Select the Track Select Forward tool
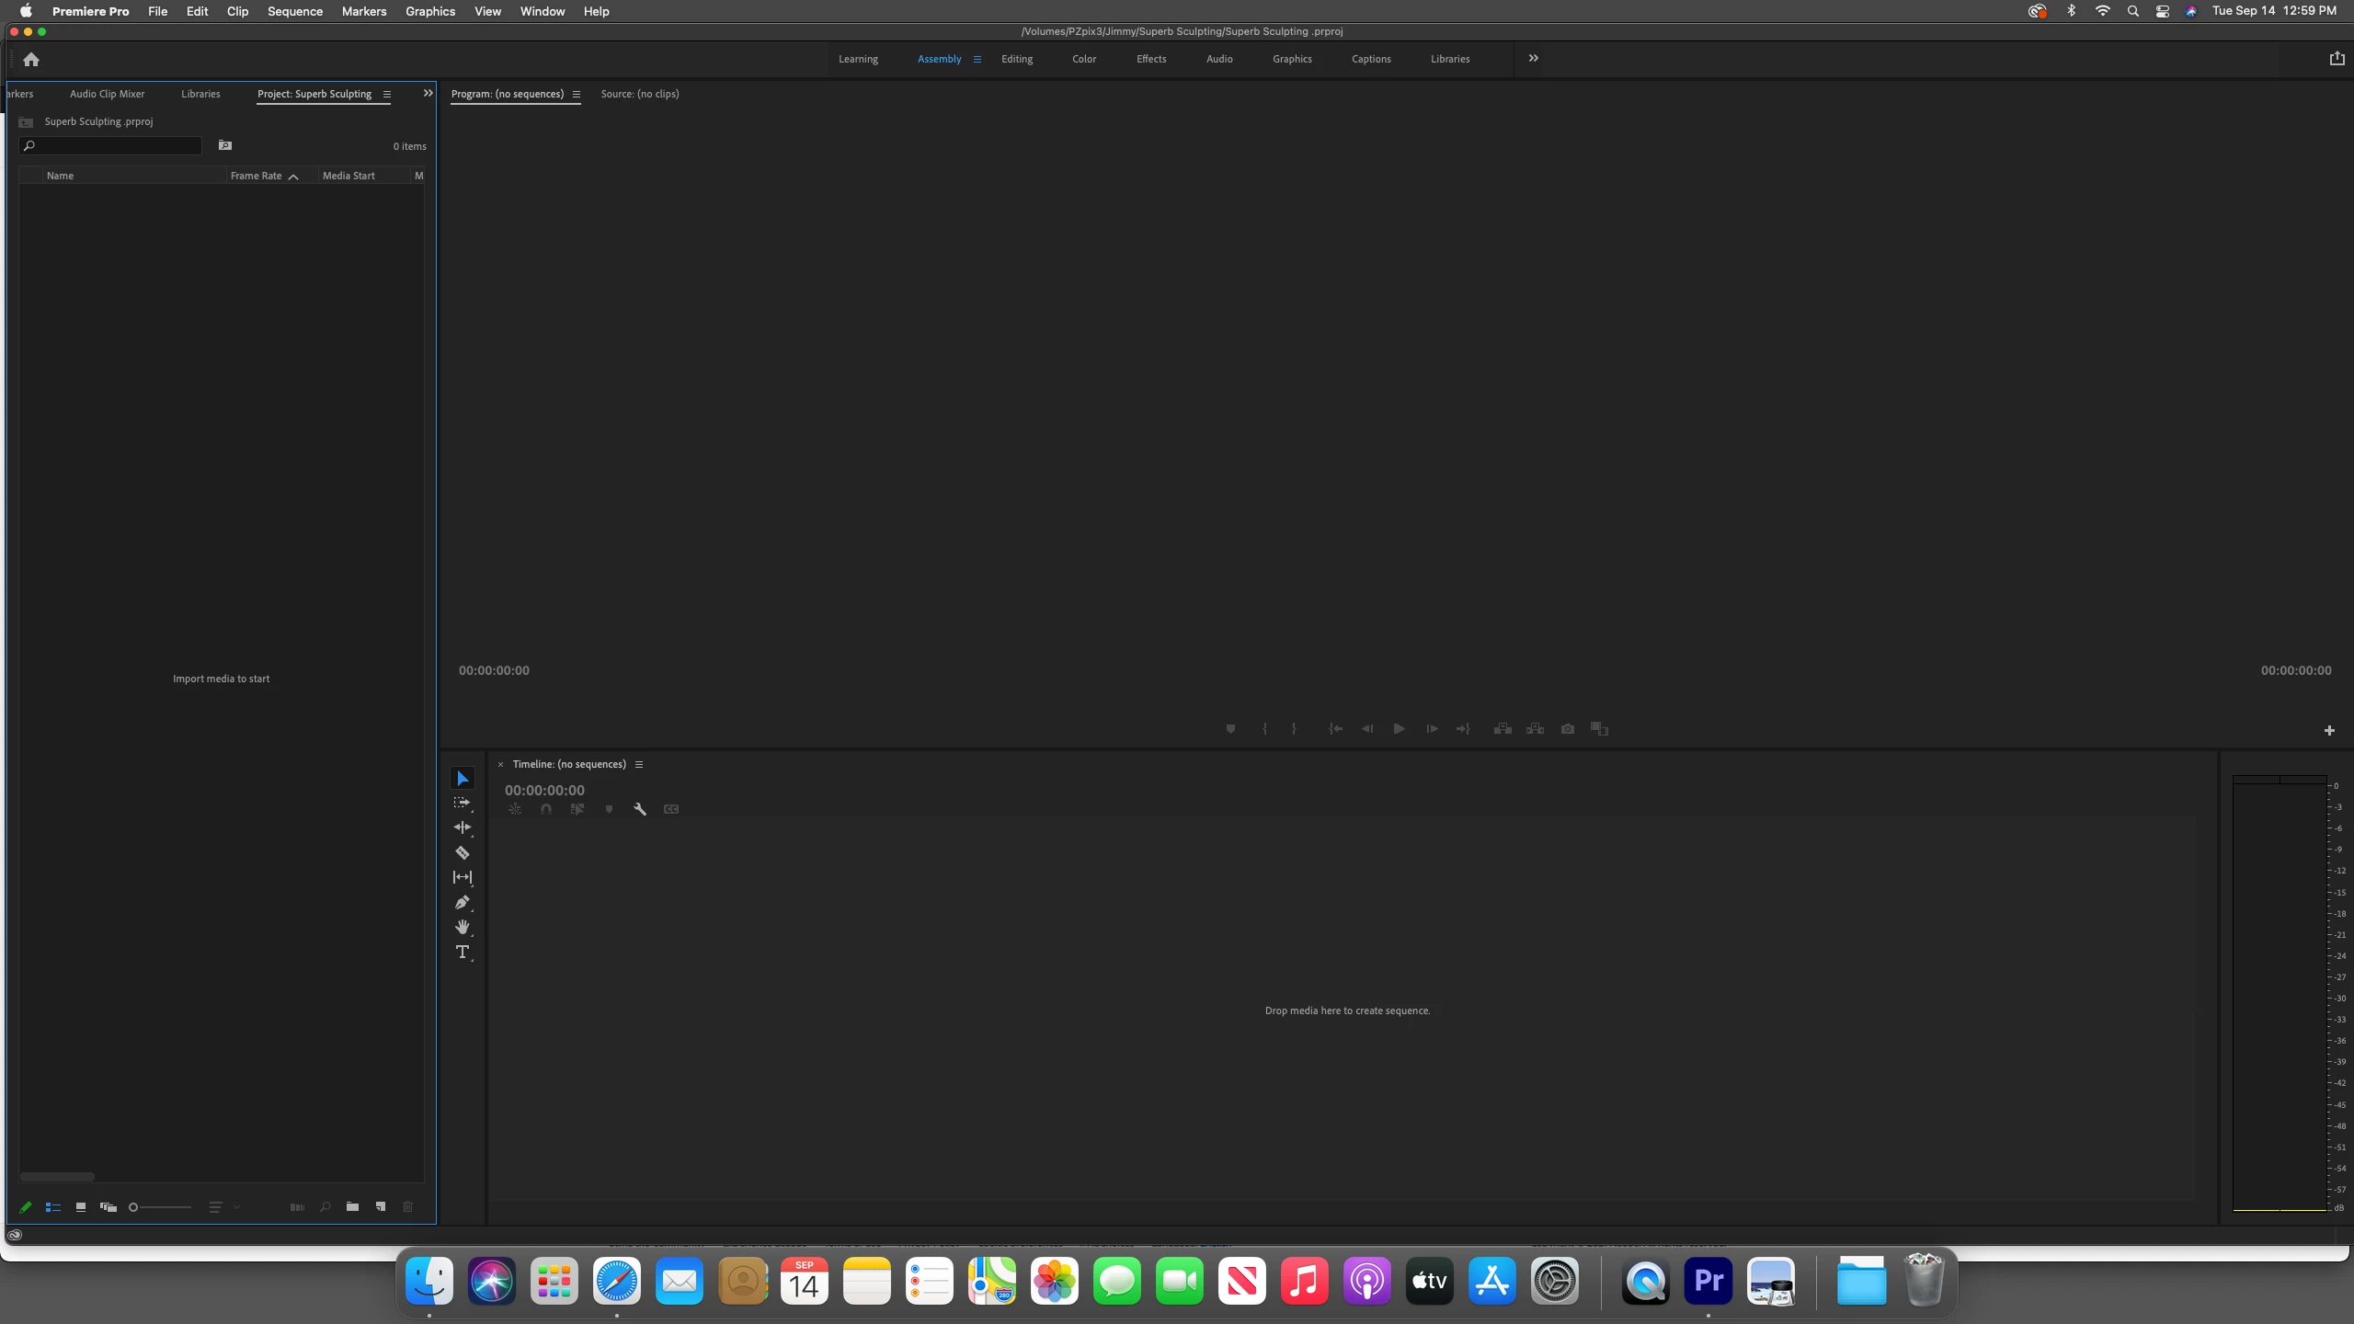This screenshot has height=1324, width=2354. point(463,803)
